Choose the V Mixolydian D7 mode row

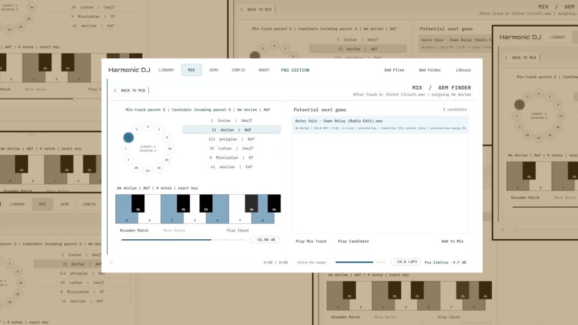tap(231, 157)
